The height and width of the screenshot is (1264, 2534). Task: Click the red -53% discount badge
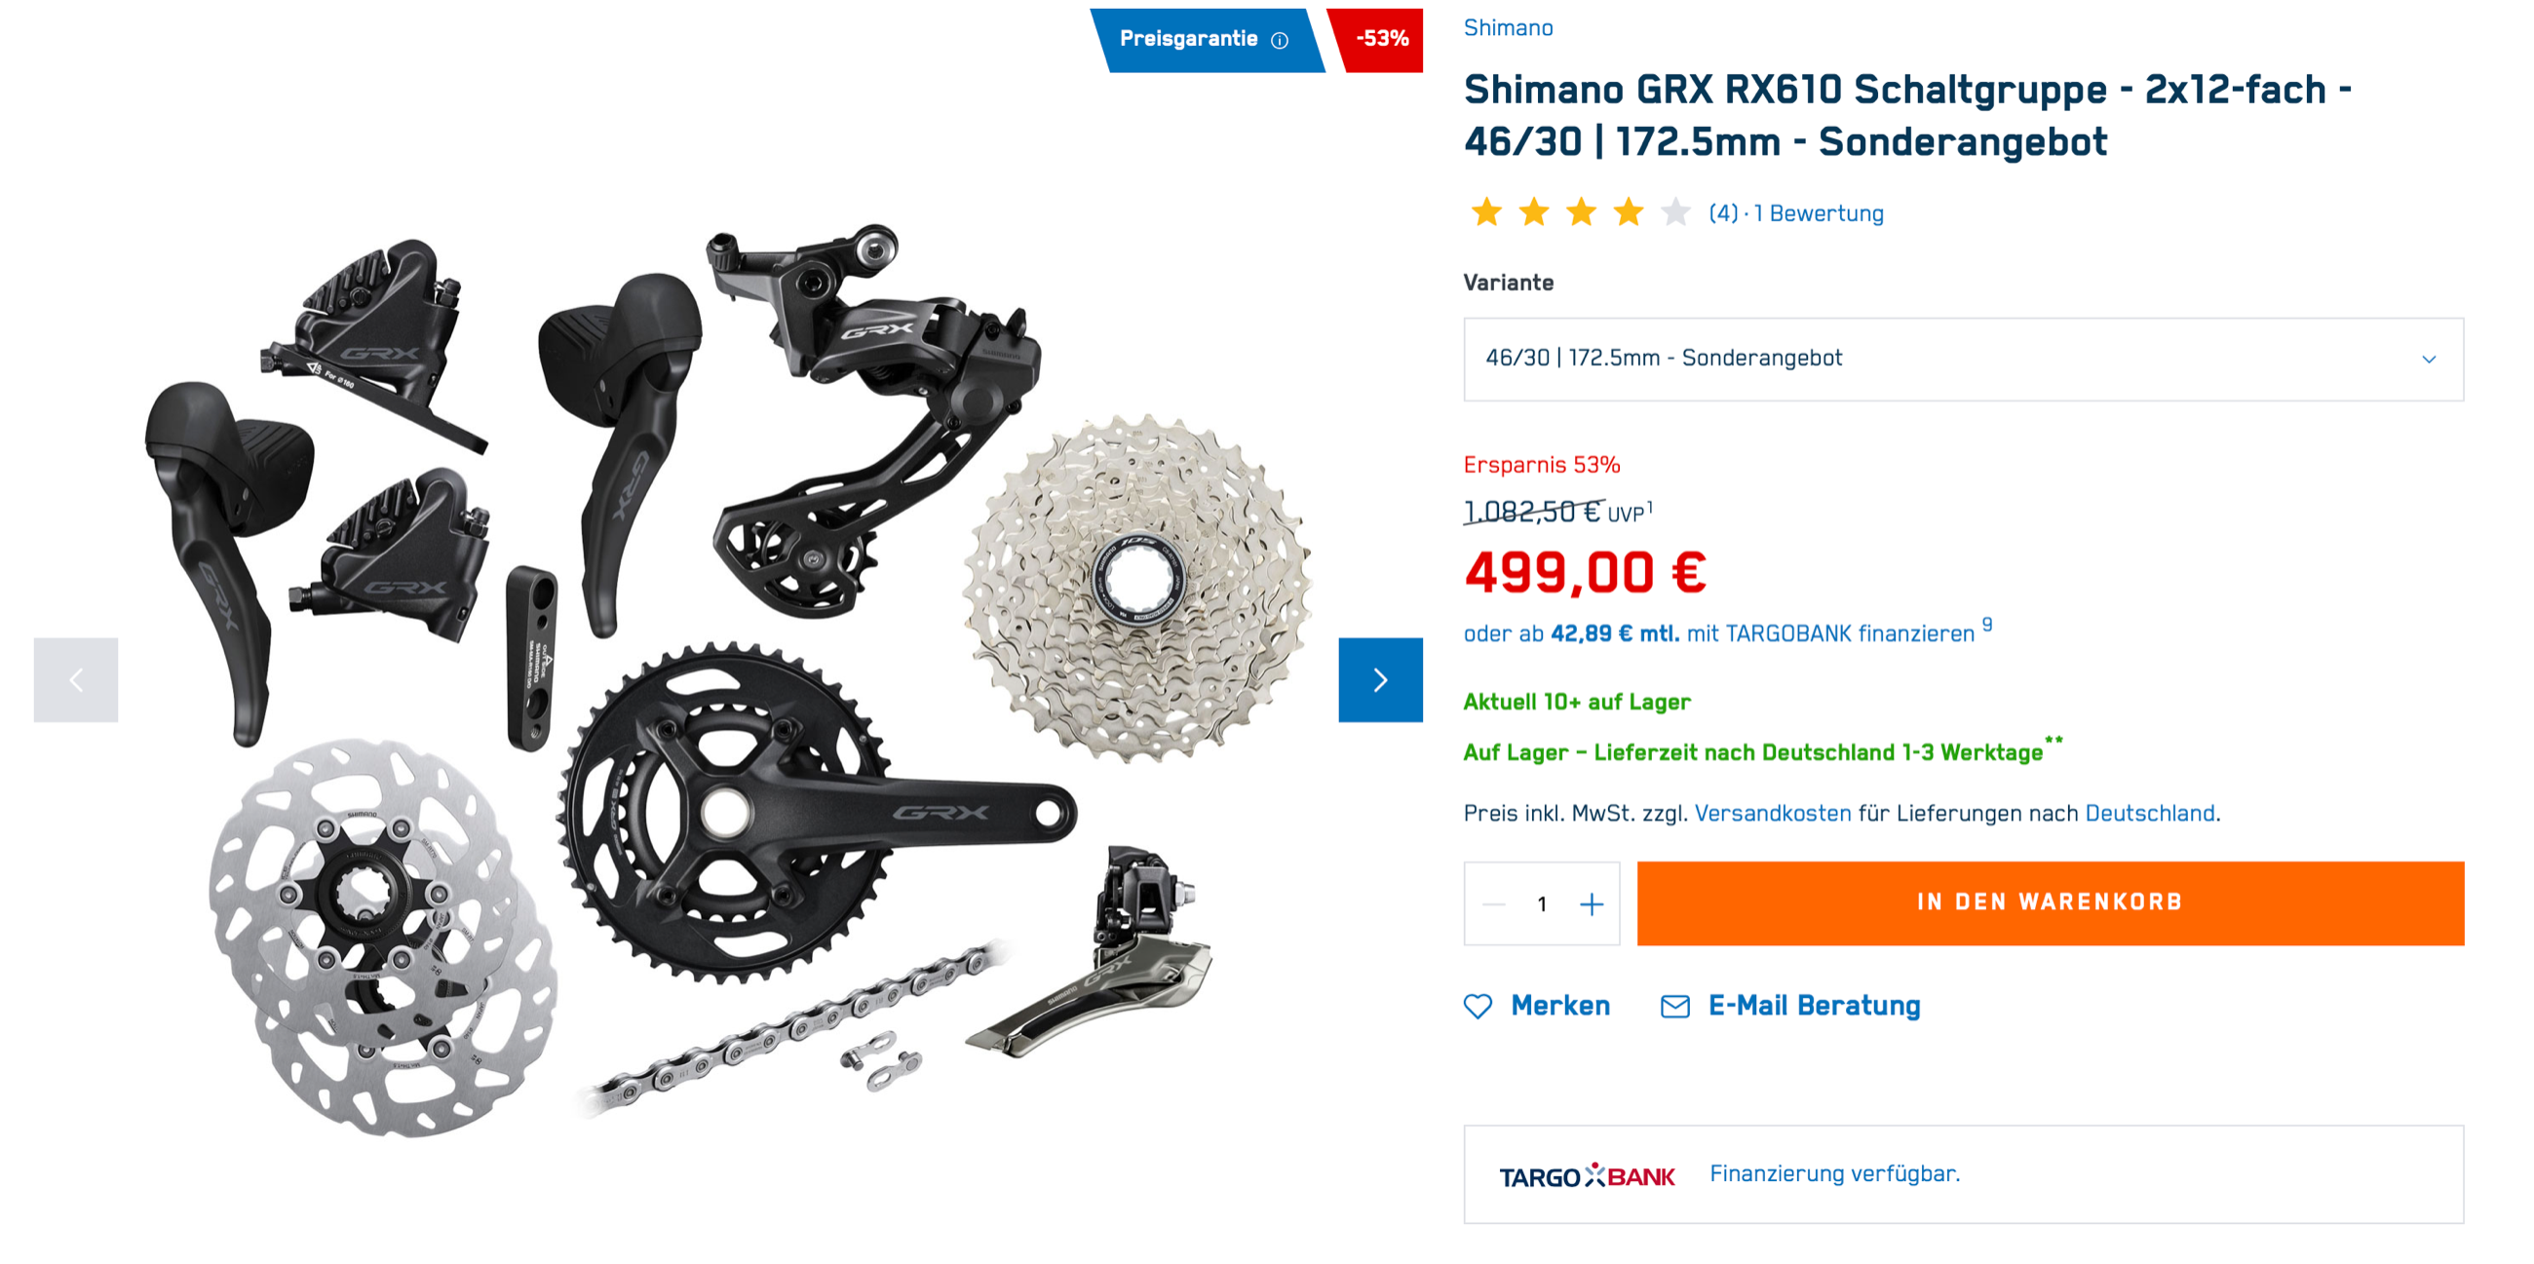1380,39
